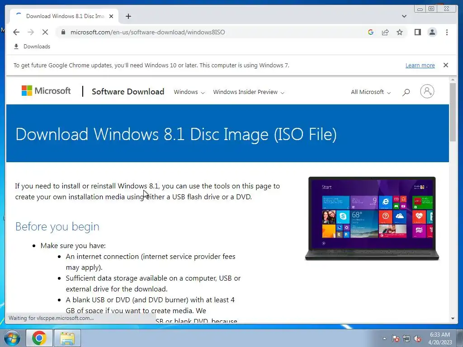
Task: Dismiss the Chrome updates info bar
Action: click(x=446, y=65)
